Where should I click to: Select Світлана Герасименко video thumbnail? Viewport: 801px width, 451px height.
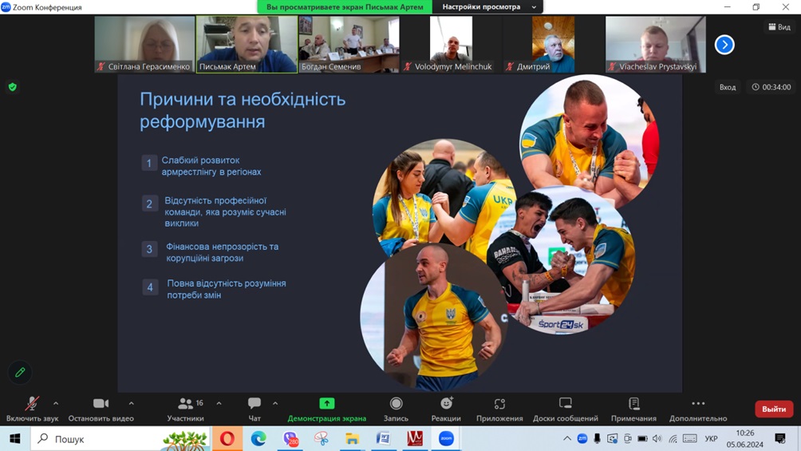[144, 44]
